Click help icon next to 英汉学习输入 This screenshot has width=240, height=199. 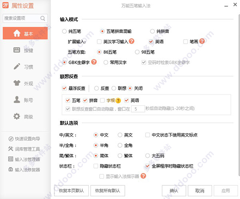(132, 41)
